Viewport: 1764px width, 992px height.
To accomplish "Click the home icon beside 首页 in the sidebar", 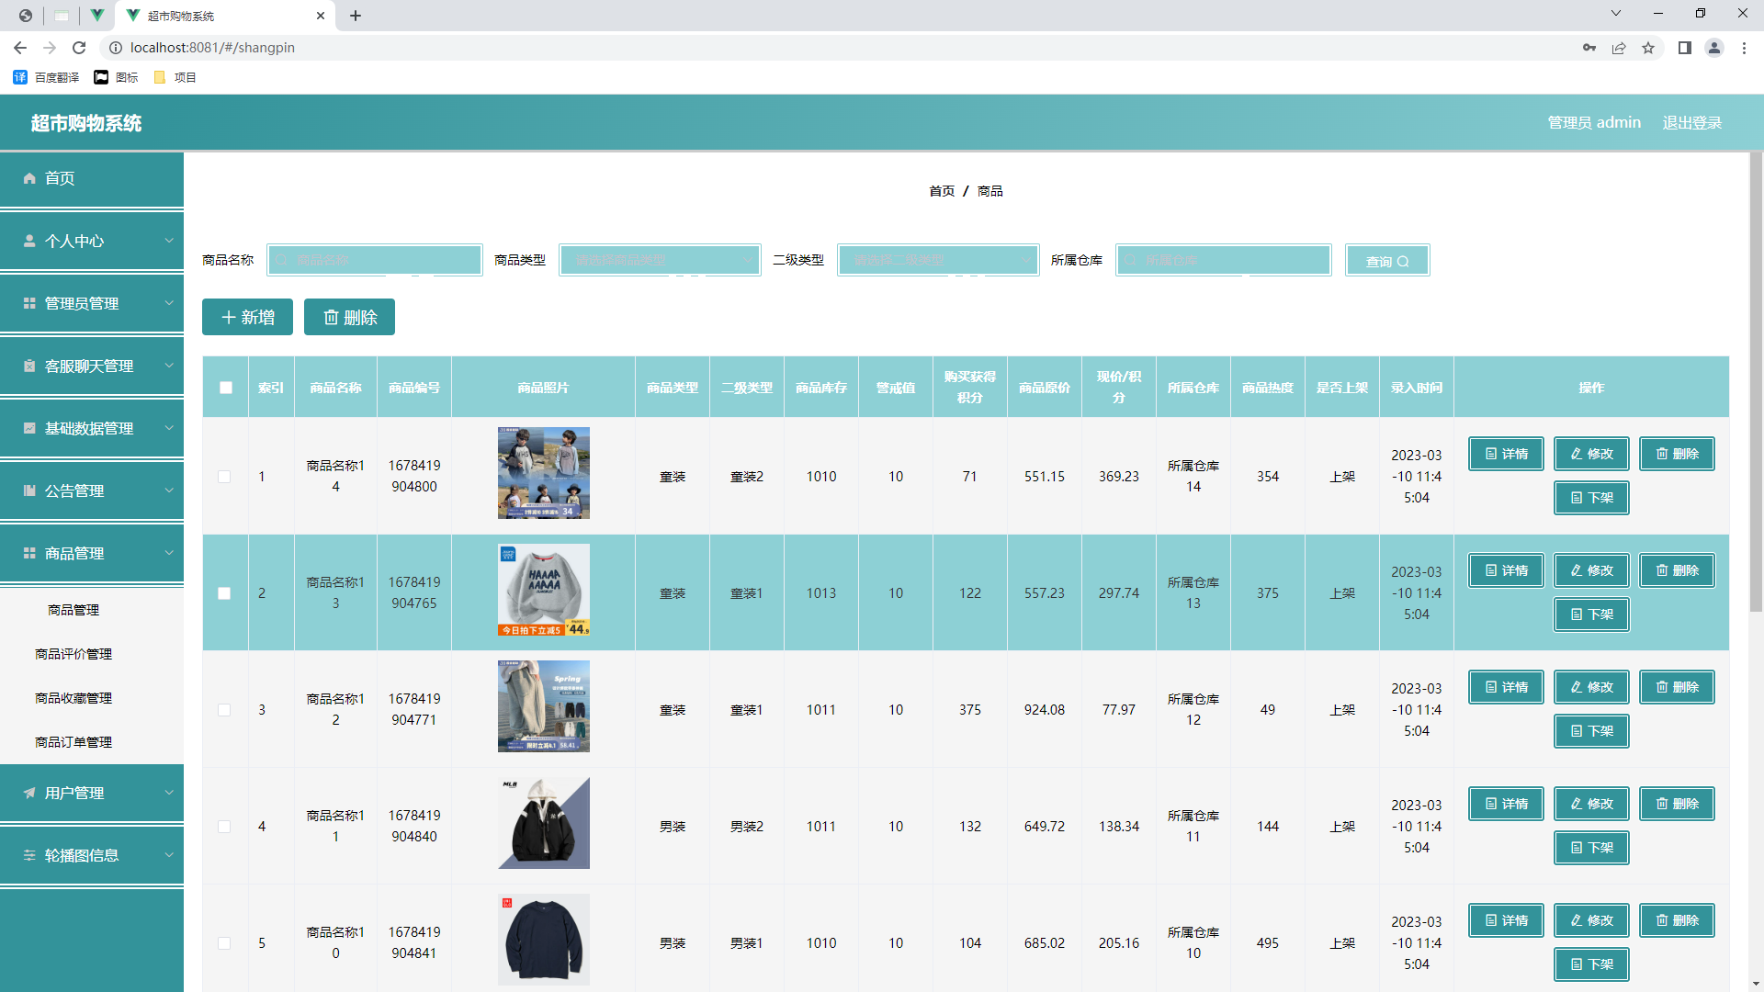I will pos(29,178).
